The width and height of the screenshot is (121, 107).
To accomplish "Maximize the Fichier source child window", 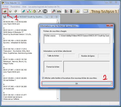I will click(52, 17).
